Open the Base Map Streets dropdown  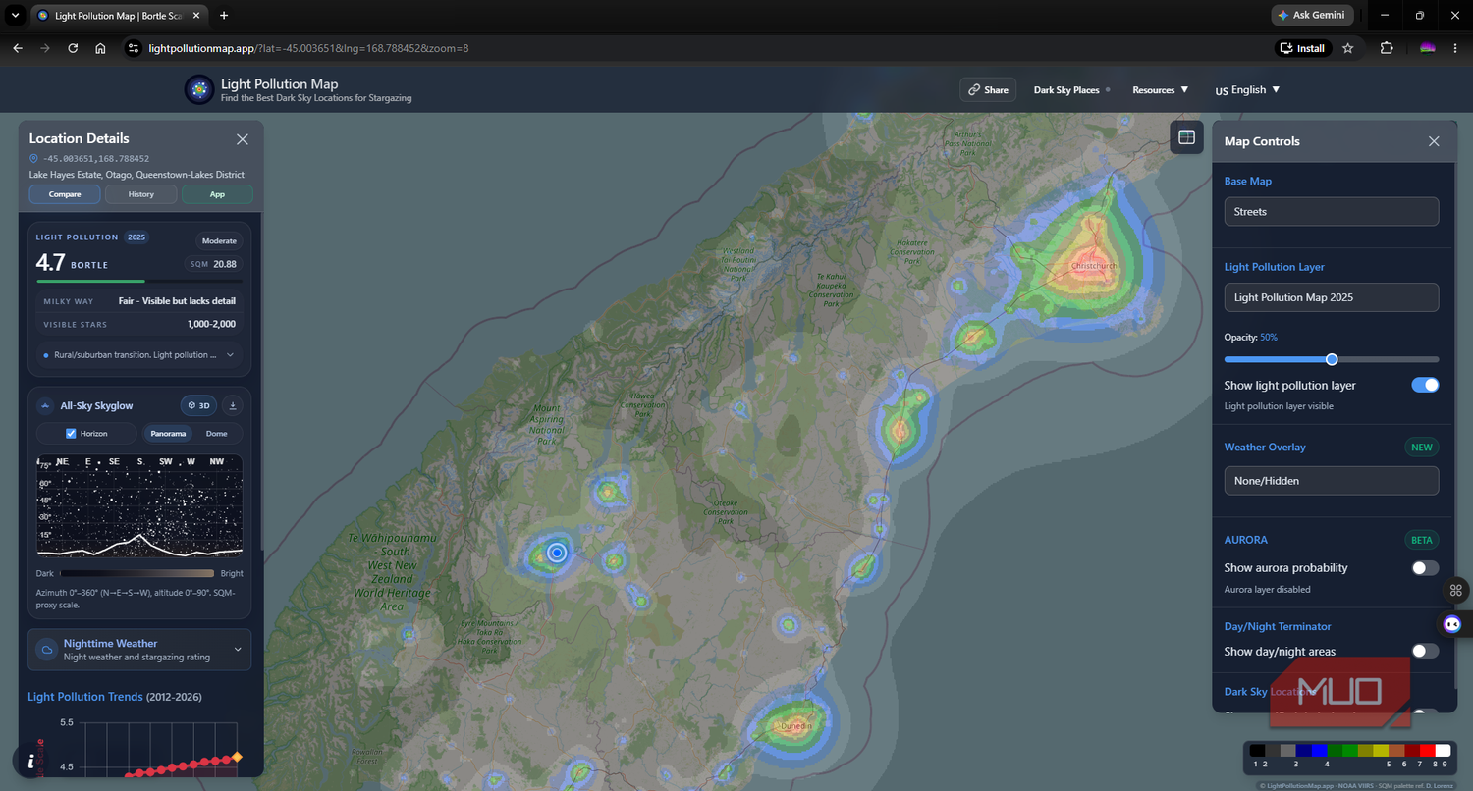[x=1332, y=211]
